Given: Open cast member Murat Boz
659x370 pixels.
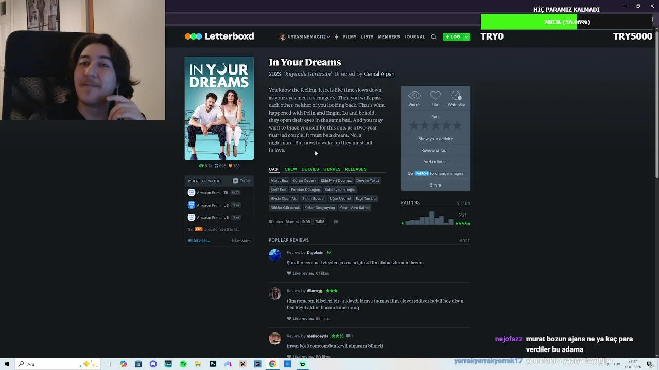Looking at the screenshot, I should [x=280, y=181].
